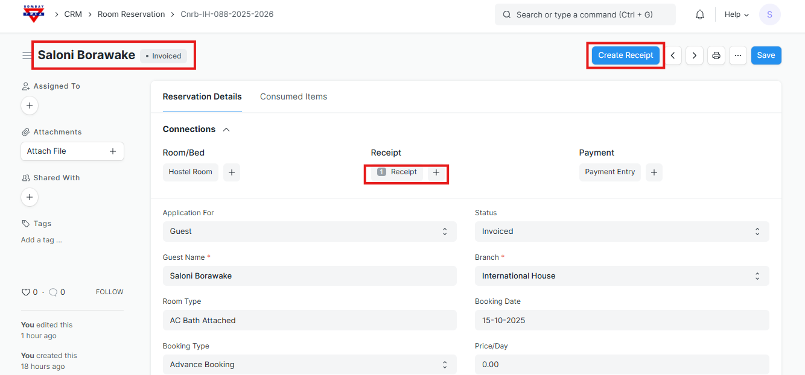Add new Hostel Room connection plus
The height and width of the screenshot is (375, 805).
[232, 172]
